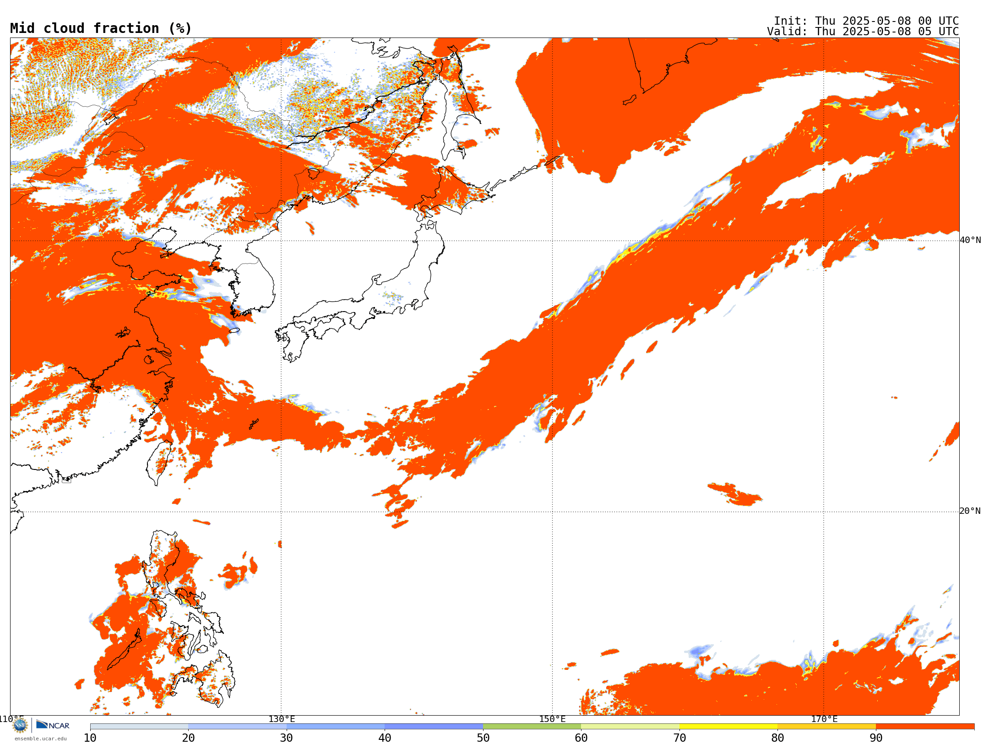This screenshot has height=744, width=989.
Task: Click the colorbar tick label 10
Action: [x=90, y=738]
